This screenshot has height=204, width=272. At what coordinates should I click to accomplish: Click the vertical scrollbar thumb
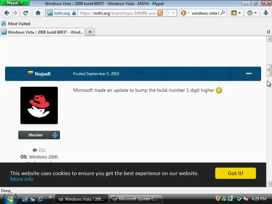pos(269,70)
